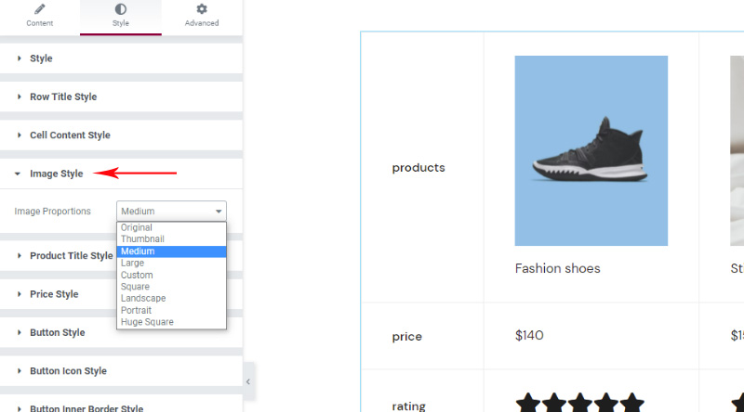Expand the Style section
744x412 pixels.
[41, 58]
